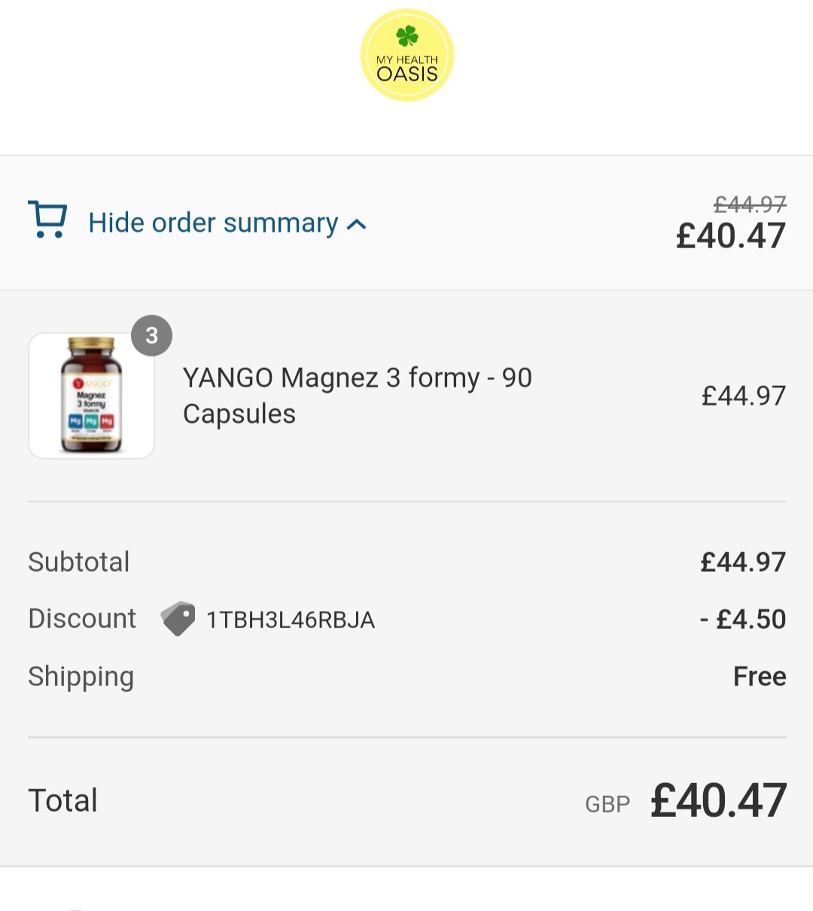Click the product line price £44.97

743,396
